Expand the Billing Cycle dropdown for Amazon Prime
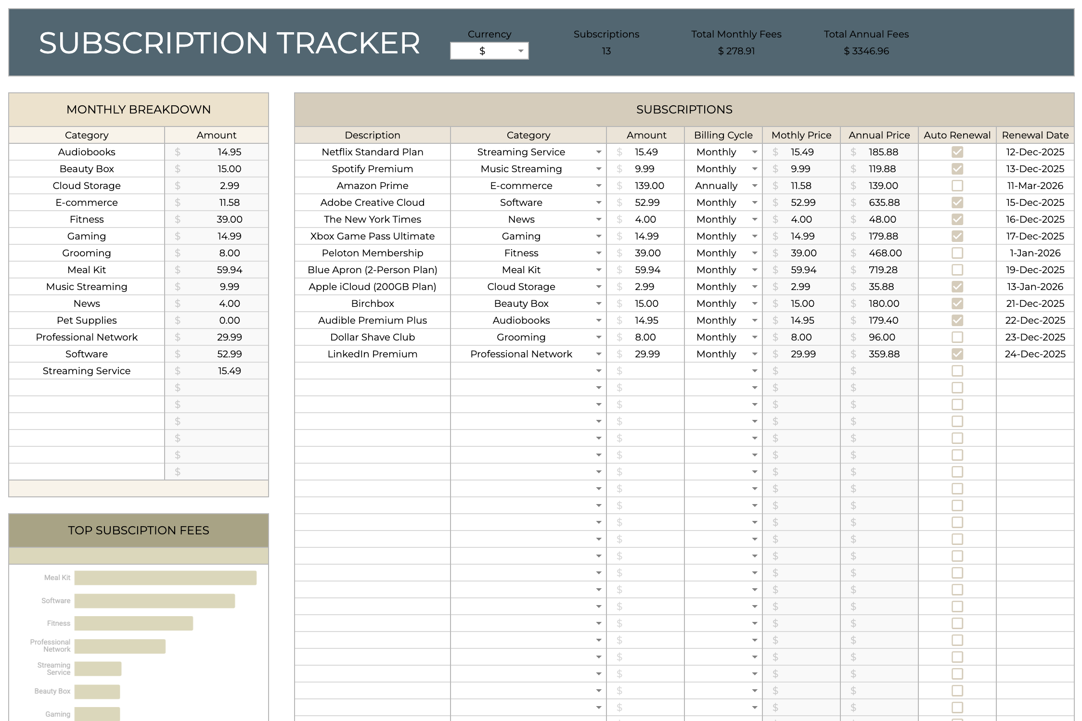This screenshot has height=721, width=1082. click(754, 185)
